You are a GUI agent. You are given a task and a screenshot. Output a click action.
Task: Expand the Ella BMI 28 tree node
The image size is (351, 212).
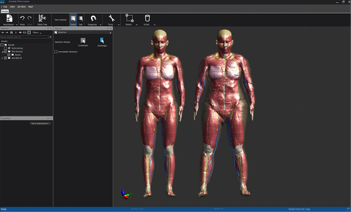click(x=2, y=58)
